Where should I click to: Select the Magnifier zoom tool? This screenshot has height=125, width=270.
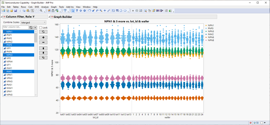coord(101,11)
